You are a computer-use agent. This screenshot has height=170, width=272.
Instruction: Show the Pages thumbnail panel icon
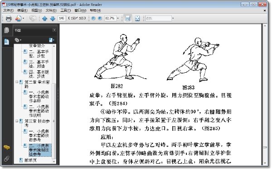point(7,30)
